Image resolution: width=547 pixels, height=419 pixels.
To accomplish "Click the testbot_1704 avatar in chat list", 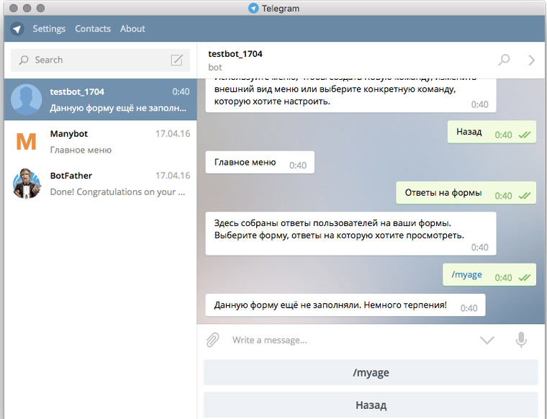I will 27,99.
